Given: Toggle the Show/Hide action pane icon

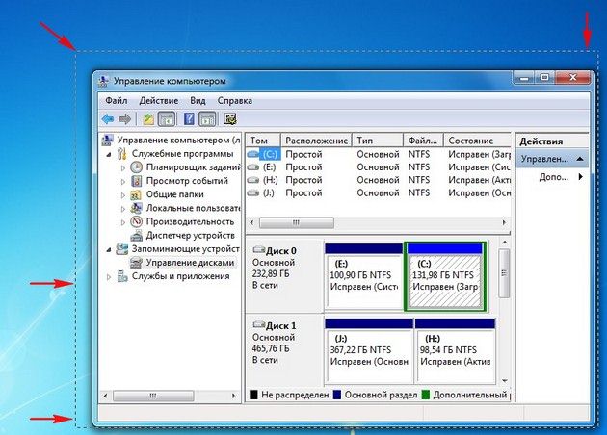Looking at the screenshot, I should (207, 119).
